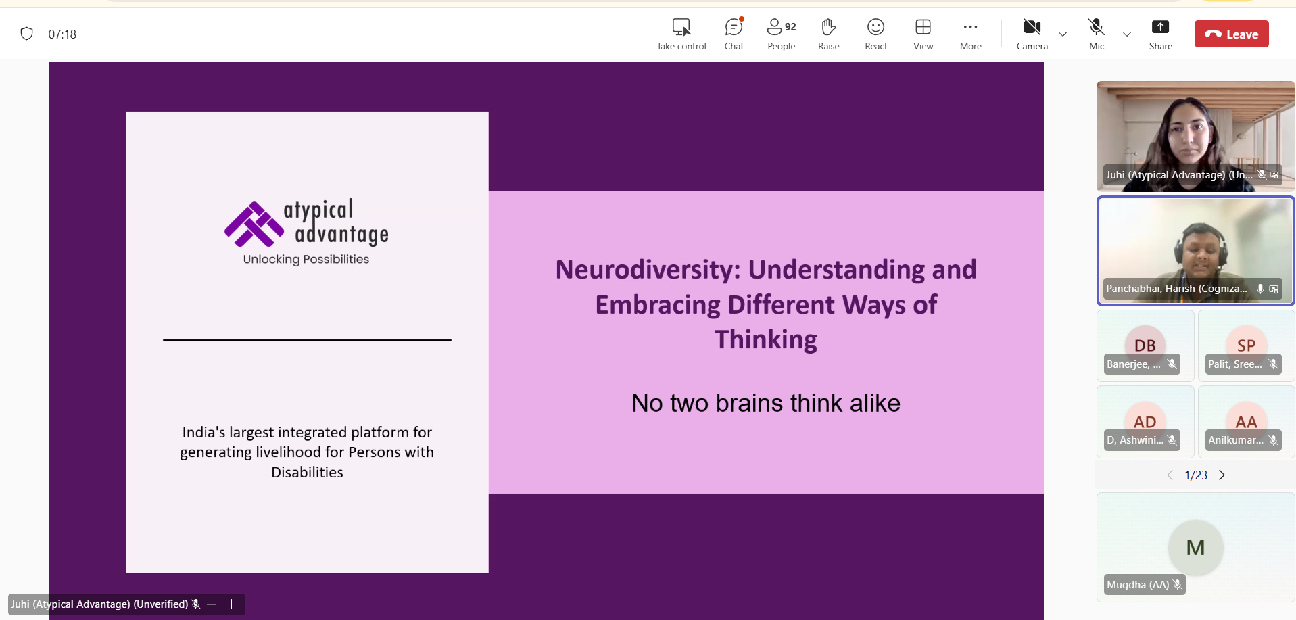Raise your hand
The image size is (1296, 620).
pyautogui.click(x=828, y=33)
